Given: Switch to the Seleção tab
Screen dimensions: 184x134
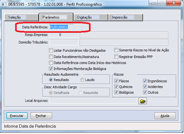Looking at the screenshot, I should 22,17.
